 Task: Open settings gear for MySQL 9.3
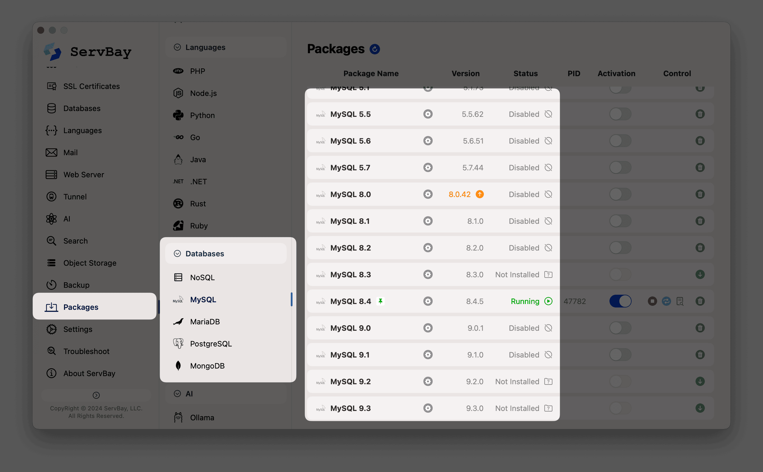428,408
